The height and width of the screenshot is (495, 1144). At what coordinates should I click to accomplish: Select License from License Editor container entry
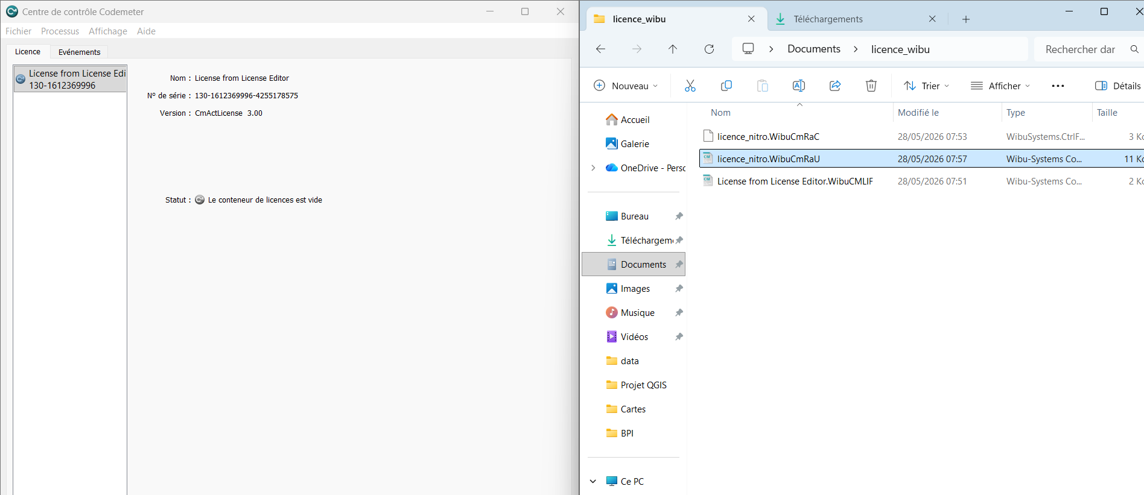(70, 79)
